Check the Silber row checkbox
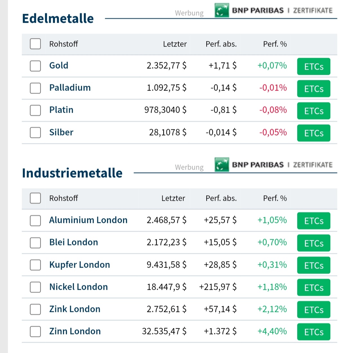347x353 pixels. point(35,132)
